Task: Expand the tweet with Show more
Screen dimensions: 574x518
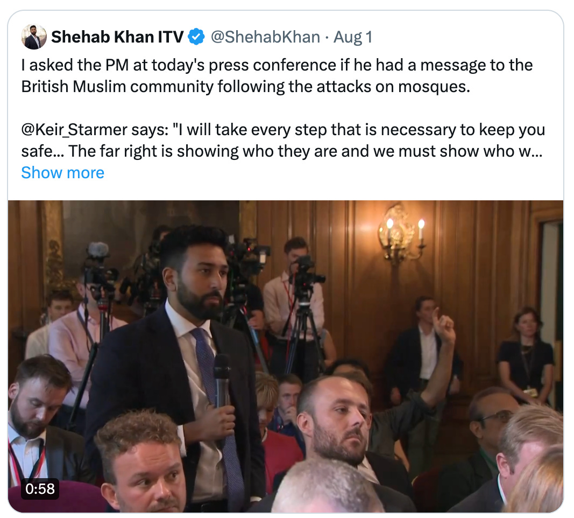Action: pyautogui.click(x=62, y=172)
